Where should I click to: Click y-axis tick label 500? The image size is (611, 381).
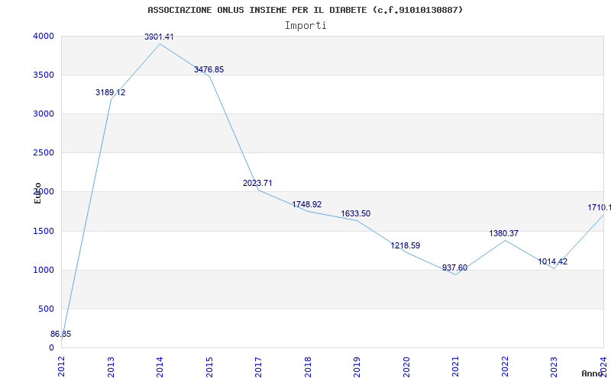[x=47, y=309]
